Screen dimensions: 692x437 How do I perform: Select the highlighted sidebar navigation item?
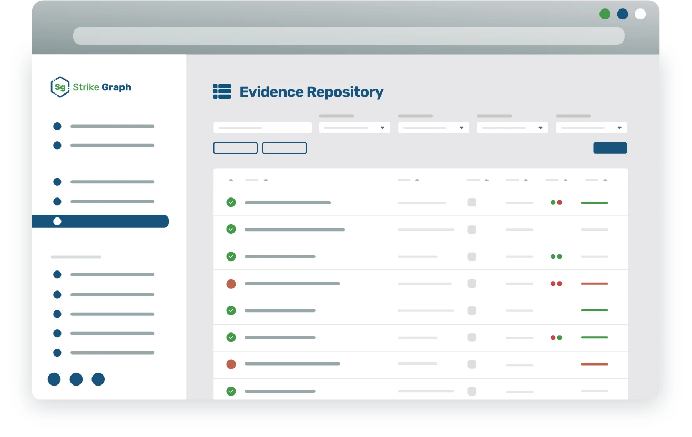[x=100, y=221]
